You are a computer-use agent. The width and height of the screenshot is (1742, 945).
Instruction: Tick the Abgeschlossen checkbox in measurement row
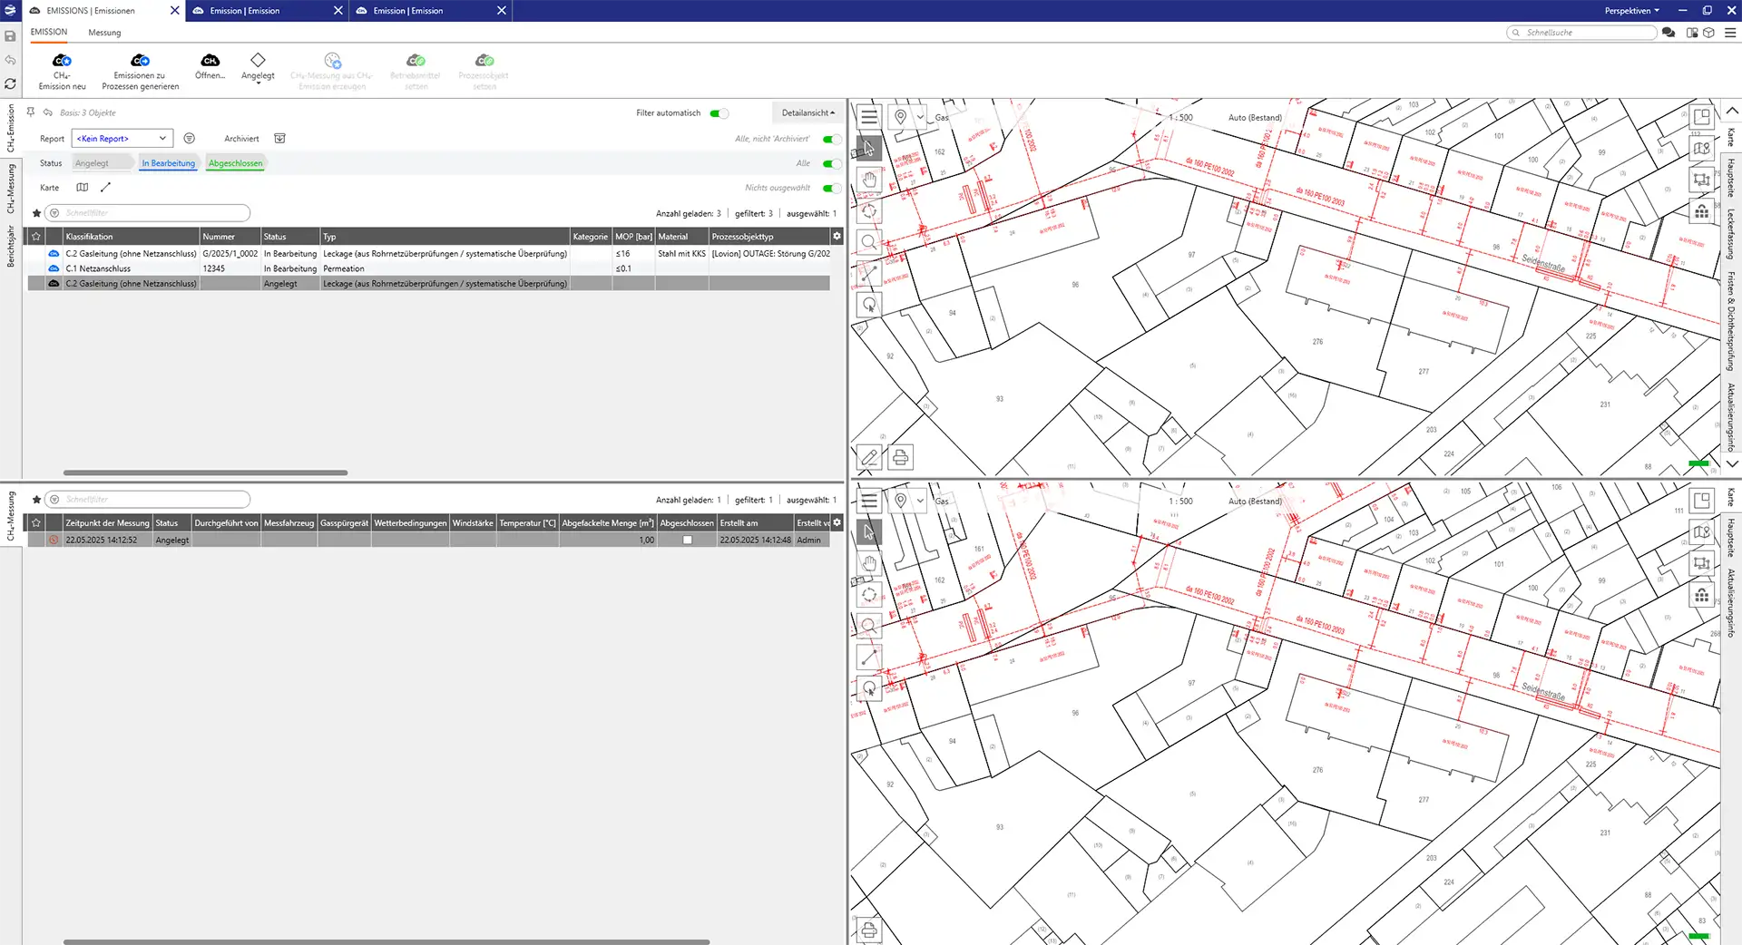pos(687,541)
